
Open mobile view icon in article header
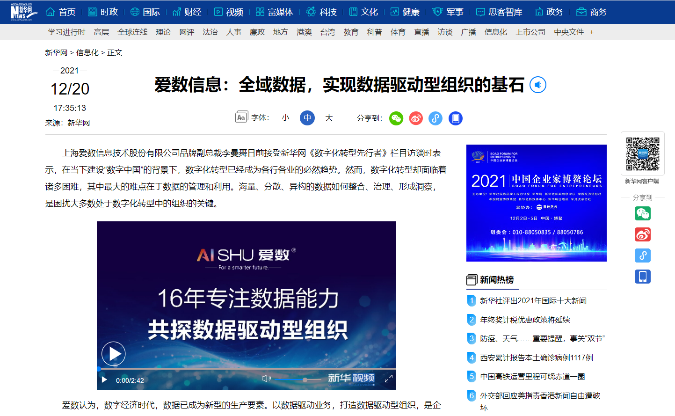coord(456,118)
